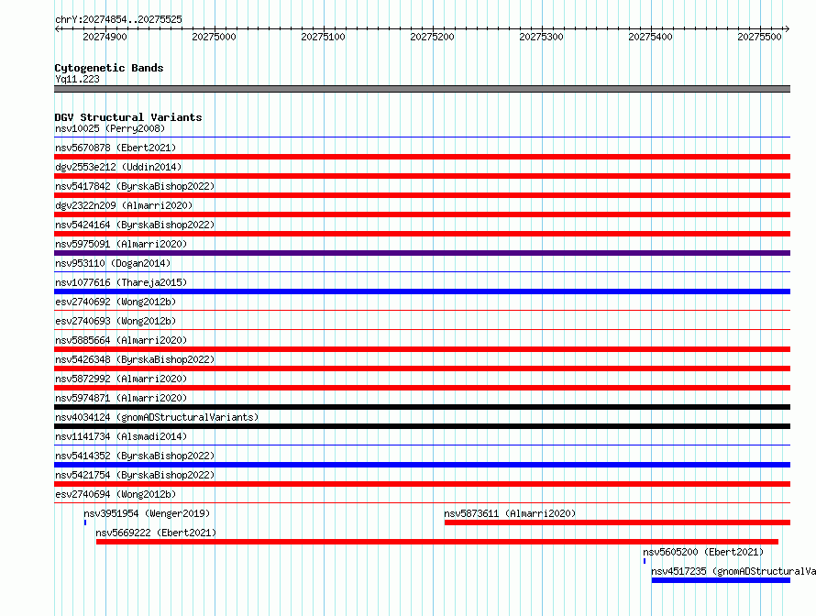Click the red bar of nsv5885664
The height and width of the screenshot is (616, 816).
[422, 349]
